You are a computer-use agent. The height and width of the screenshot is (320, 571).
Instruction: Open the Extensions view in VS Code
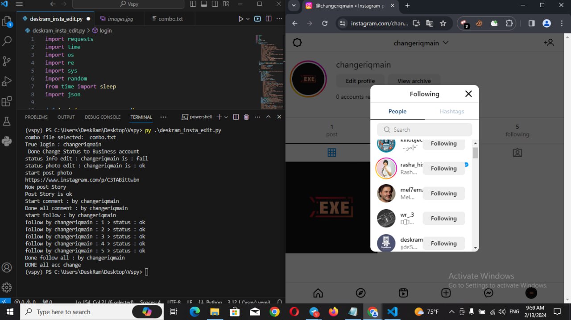(x=7, y=101)
